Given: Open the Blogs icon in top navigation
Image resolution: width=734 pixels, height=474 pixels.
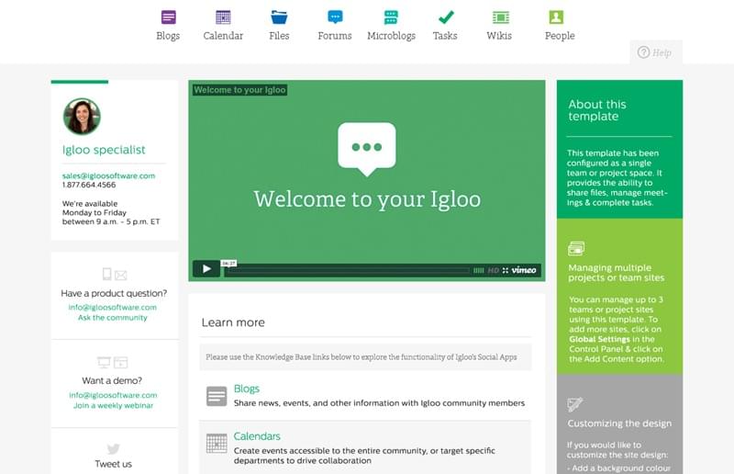Looking at the screenshot, I should 169,17.
